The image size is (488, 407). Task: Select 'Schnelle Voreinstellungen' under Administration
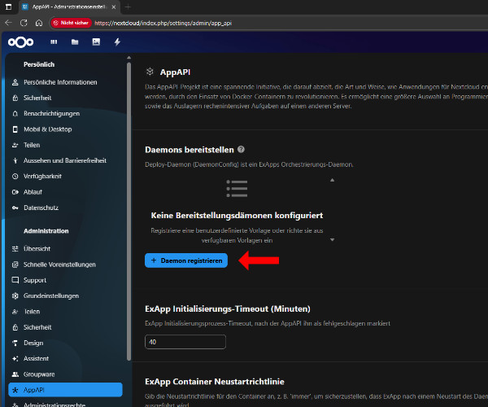coord(59,265)
